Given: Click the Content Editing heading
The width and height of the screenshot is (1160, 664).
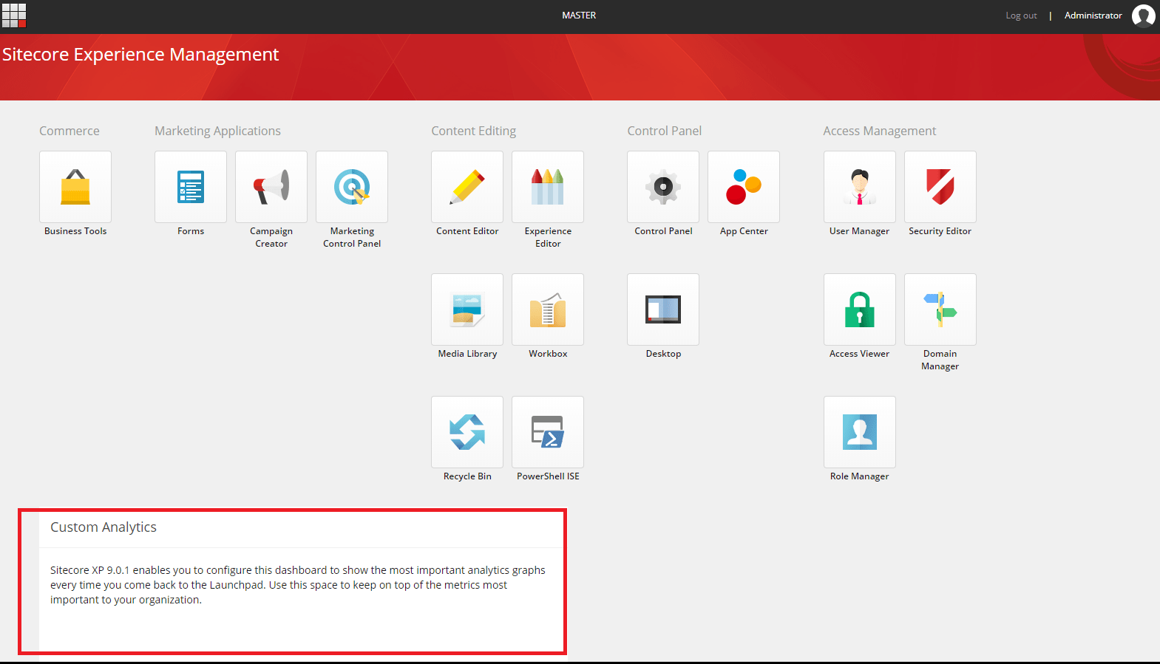Looking at the screenshot, I should click(474, 131).
